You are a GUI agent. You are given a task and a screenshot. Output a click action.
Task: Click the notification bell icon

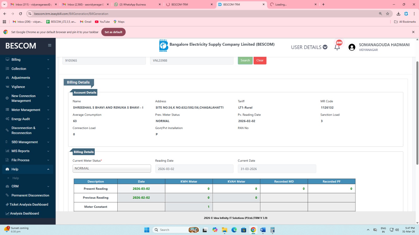(x=337, y=47)
